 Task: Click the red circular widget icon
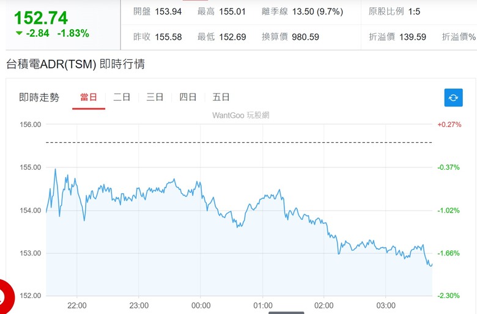click(6, 297)
